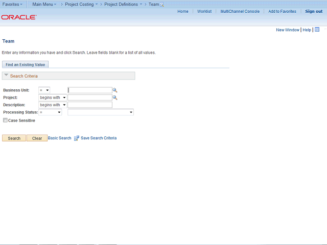Screen dimensions: 327x245
Task: Open the Processing Status value dropdown
Action: 101,112
